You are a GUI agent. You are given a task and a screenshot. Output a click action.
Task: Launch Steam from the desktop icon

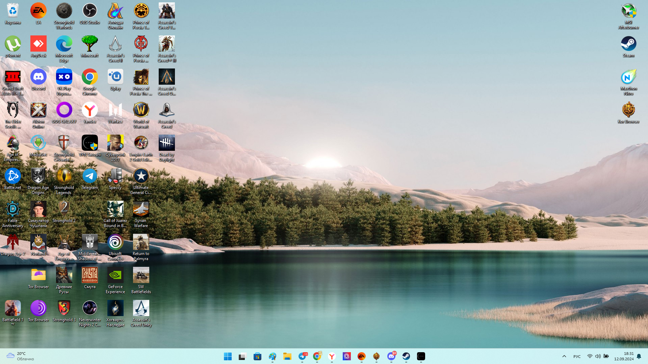[x=629, y=47]
